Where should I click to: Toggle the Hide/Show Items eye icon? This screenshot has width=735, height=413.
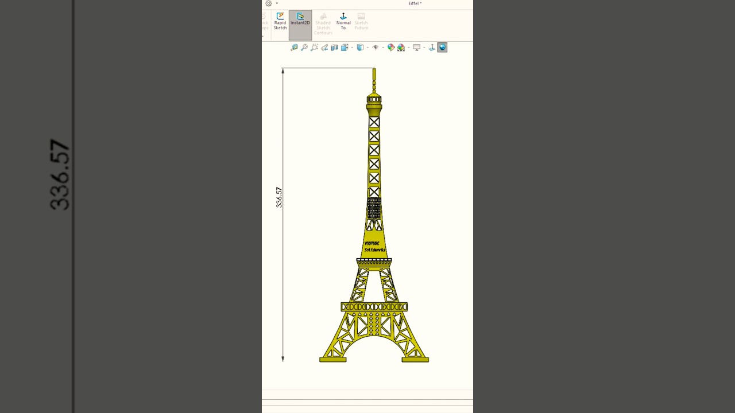376,48
